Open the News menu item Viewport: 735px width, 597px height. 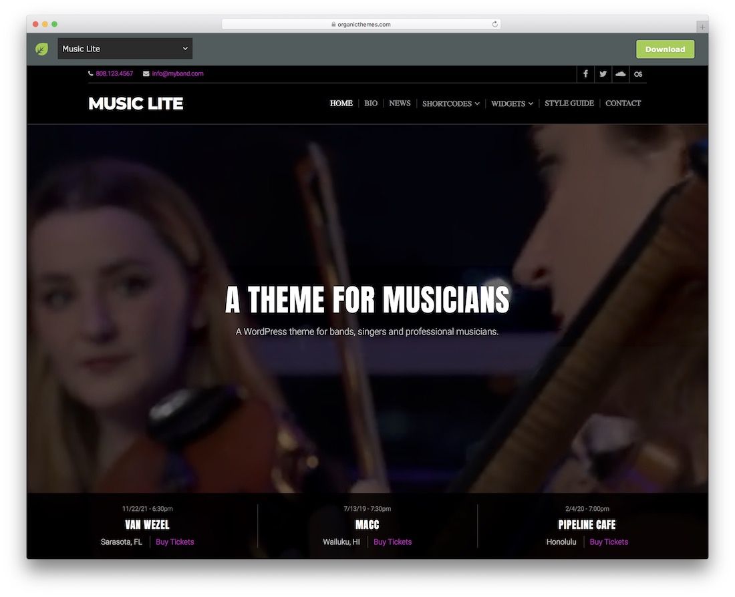[x=400, y=104]
